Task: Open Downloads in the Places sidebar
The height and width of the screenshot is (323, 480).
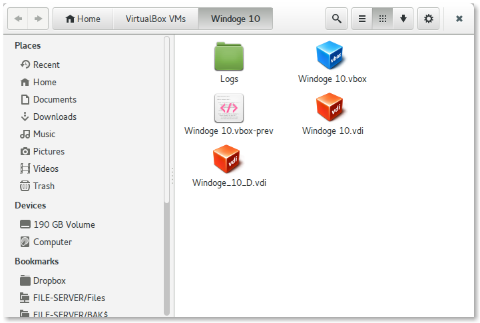Action: [x=55, y=117]
